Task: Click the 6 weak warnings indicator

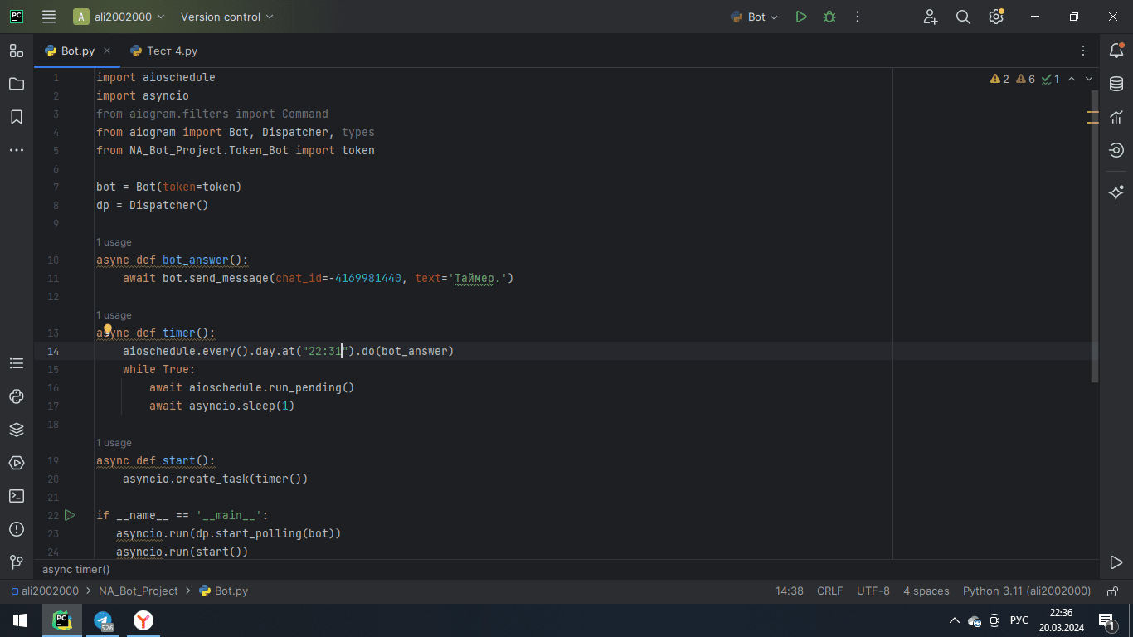Action: click(1025, 80)
